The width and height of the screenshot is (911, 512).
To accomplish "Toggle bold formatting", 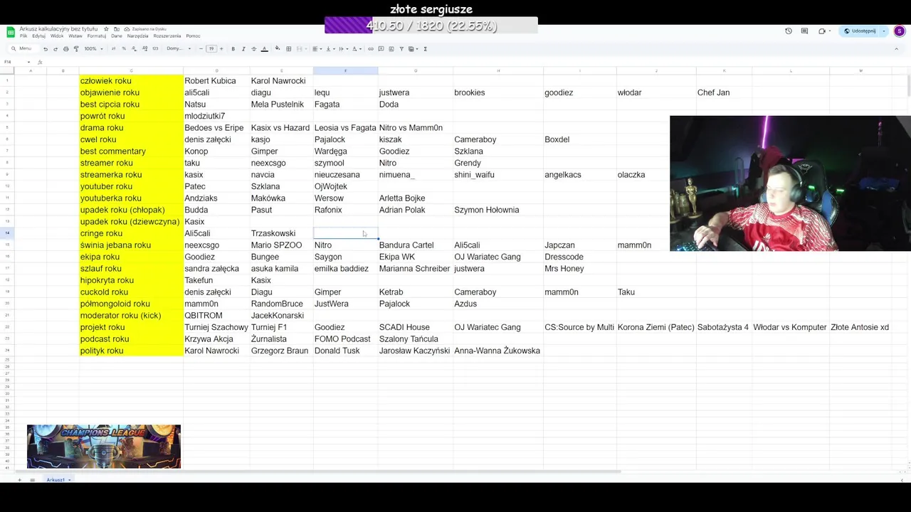I will [x=233, y=48].
